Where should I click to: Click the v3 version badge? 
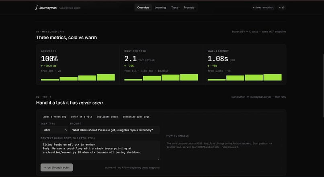coord(282,8)
